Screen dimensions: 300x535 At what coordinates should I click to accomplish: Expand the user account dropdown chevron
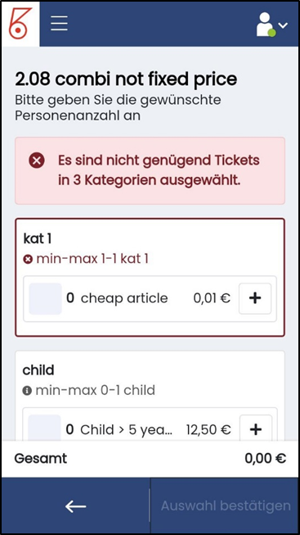(283, 25)
